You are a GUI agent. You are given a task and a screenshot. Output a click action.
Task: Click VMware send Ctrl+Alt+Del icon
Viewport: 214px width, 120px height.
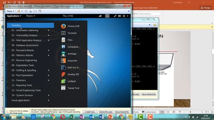click(x=26, y=11)
